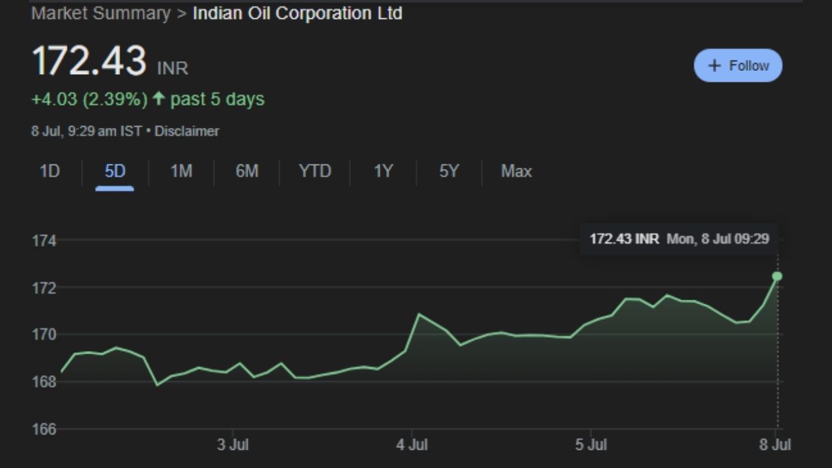The height and width of the screenshot is (468, 832).
Task: Select the YTD range tab
Action: (x=315, y=172)
